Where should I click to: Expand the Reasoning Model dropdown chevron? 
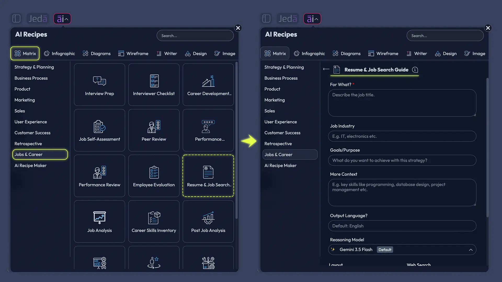pyautogui.click(x=471, y=250)
